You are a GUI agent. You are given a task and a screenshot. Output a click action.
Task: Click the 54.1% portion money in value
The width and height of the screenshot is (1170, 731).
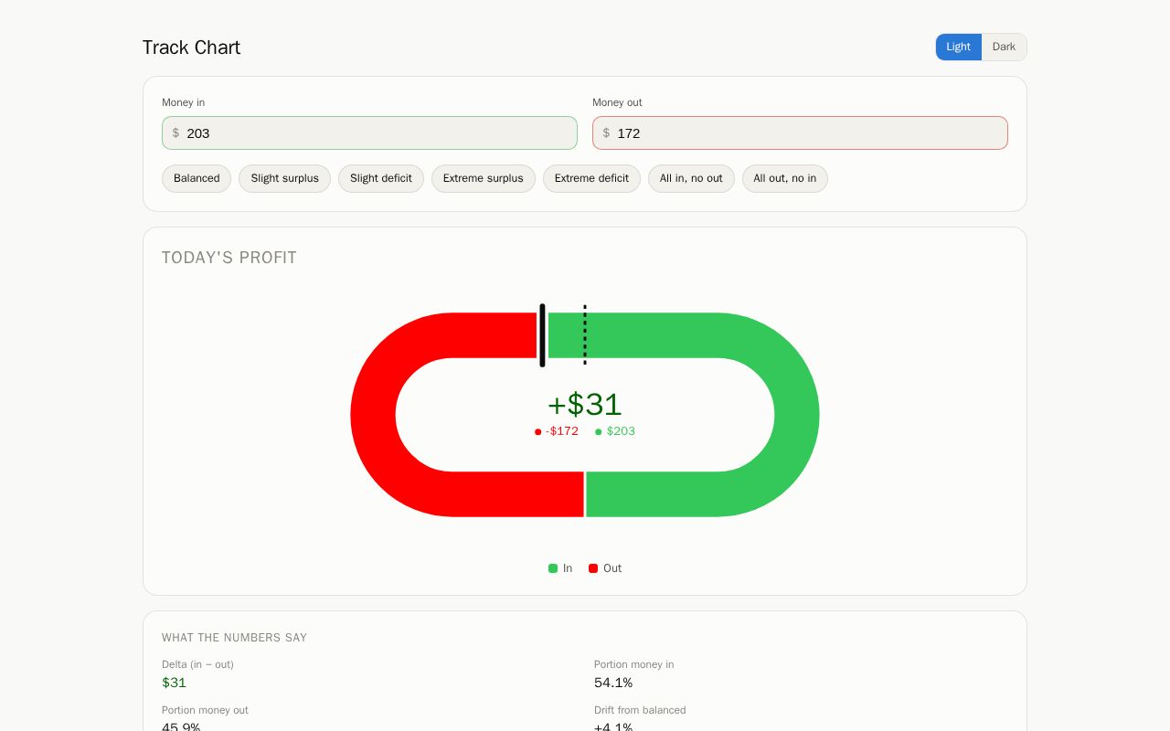pyautogui.click(x=613, y=683)
